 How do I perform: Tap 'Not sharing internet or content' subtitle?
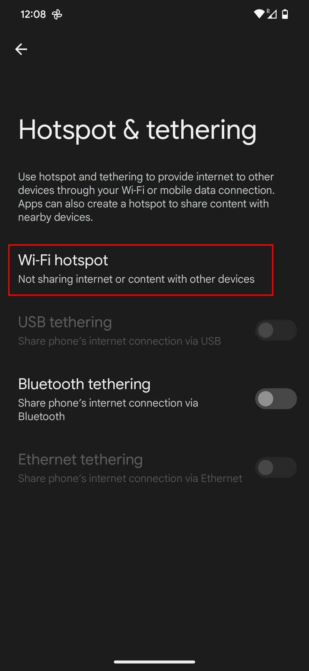[x=136, y=279]
